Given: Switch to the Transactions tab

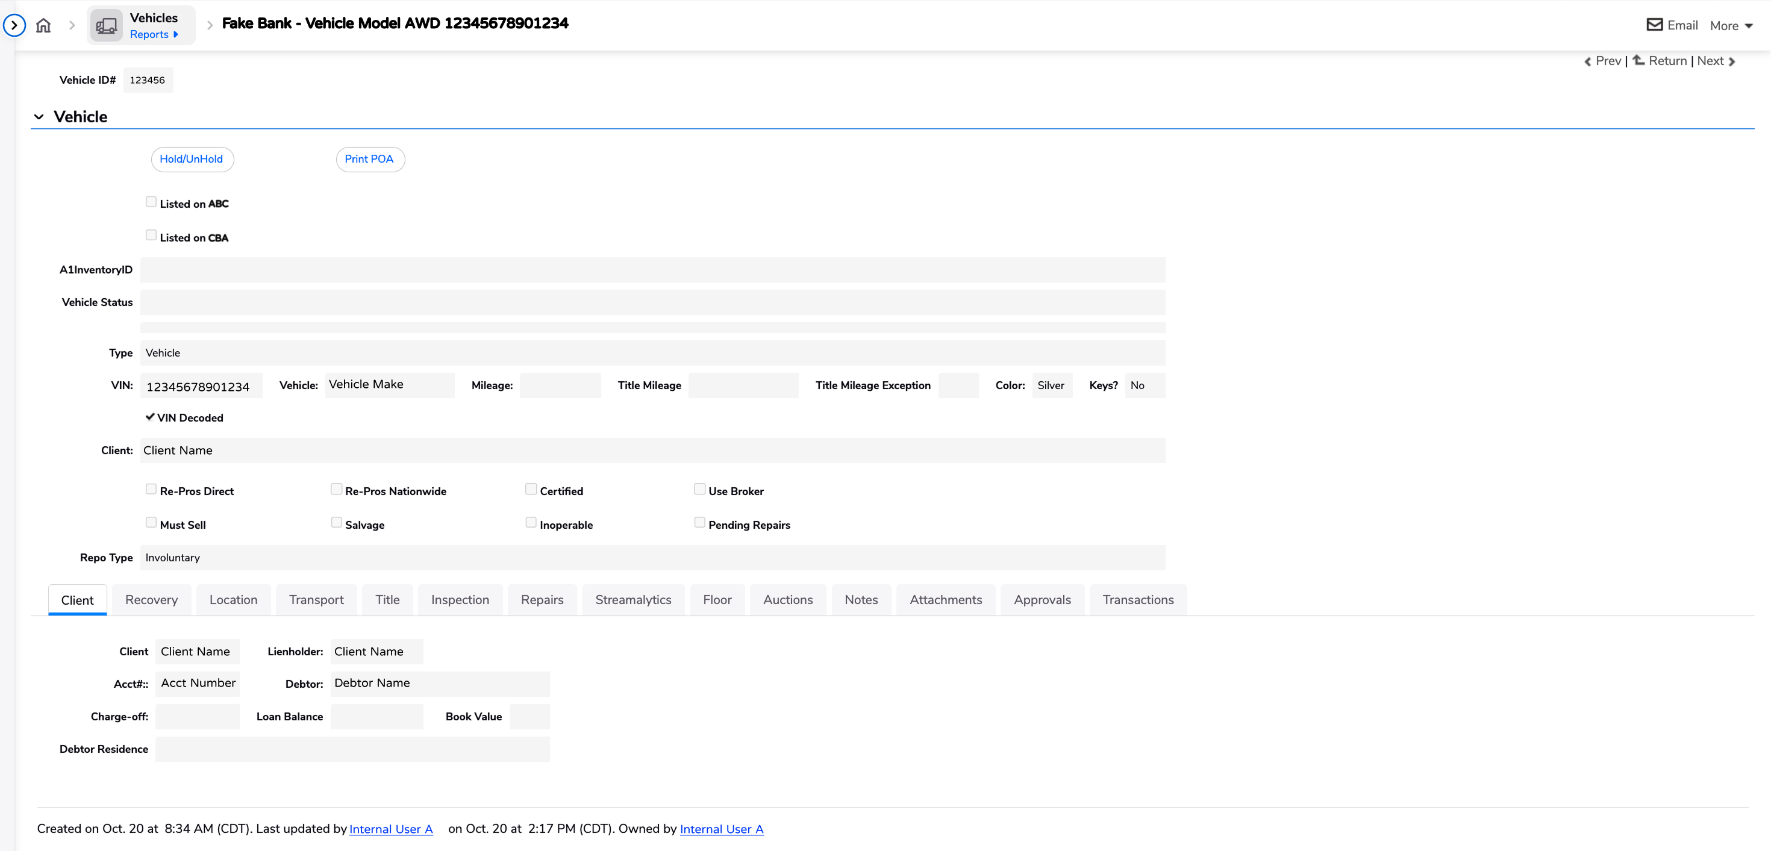Looking at the screenshot, I should tap(1138, 599).
